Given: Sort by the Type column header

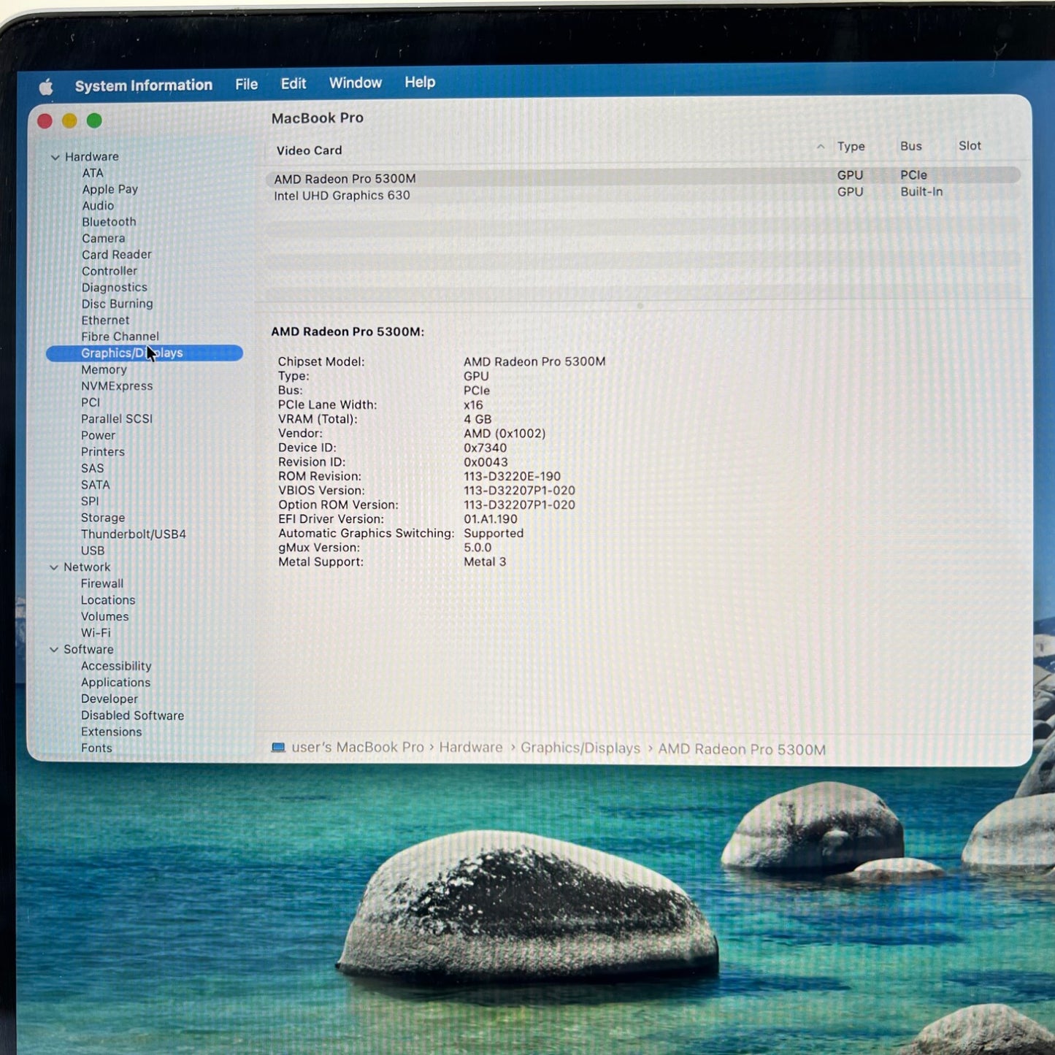Looking at the screenshot, I should point(851,147).
